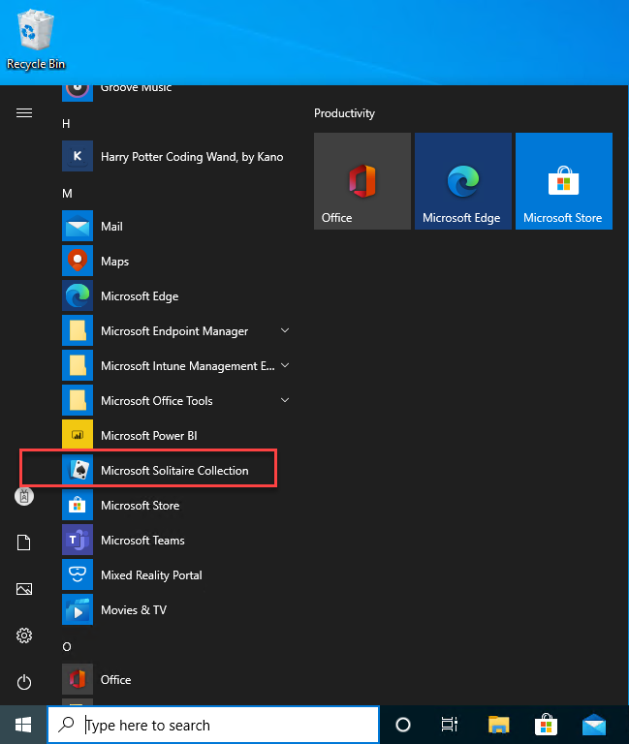Open the Mail app icon in list
This screenshot has height=744, width=629.
pyautogui.click(x=78, y=226)
